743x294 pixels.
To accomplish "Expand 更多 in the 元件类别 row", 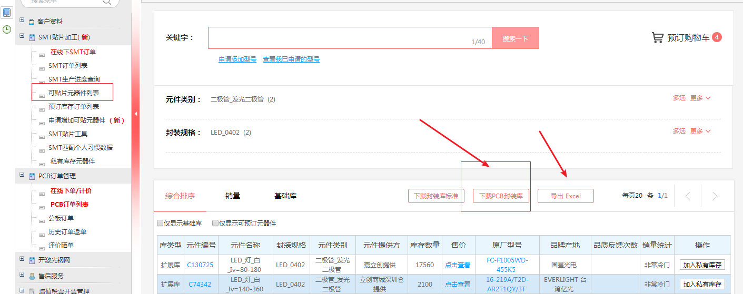I will [x=700, y=98].
